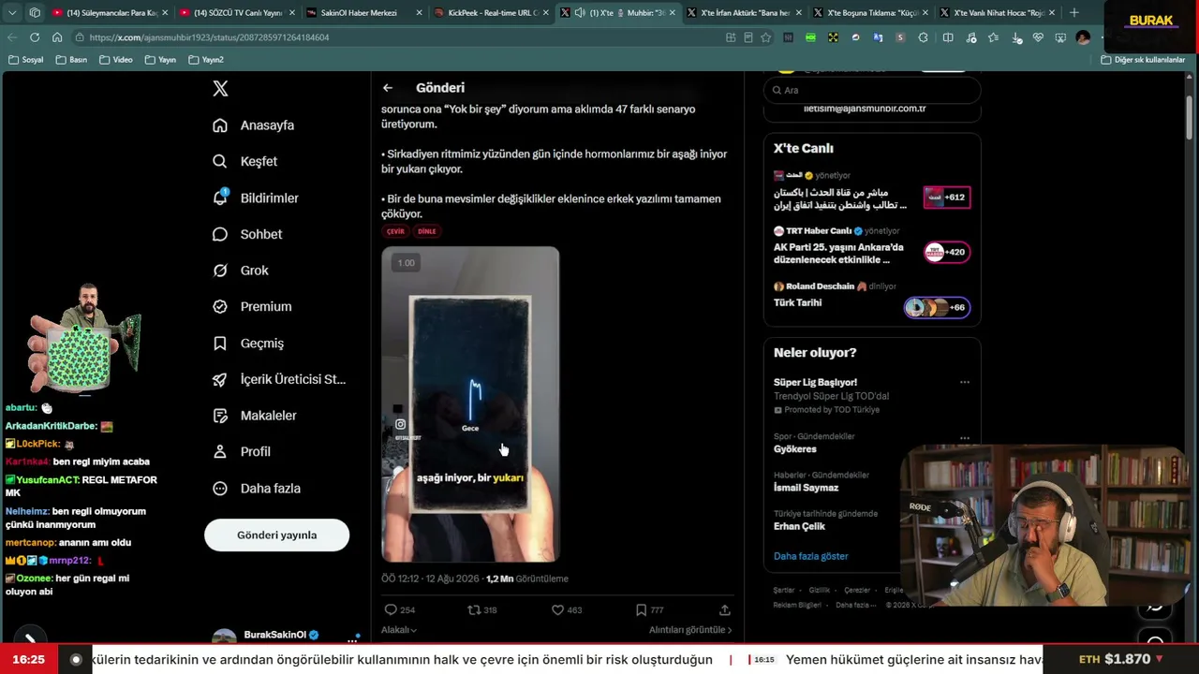Switch to SakinOl Haber Merkezi tab
Image resolution: width=1199 pixels, height=674 pixels.
pos(365,13)
